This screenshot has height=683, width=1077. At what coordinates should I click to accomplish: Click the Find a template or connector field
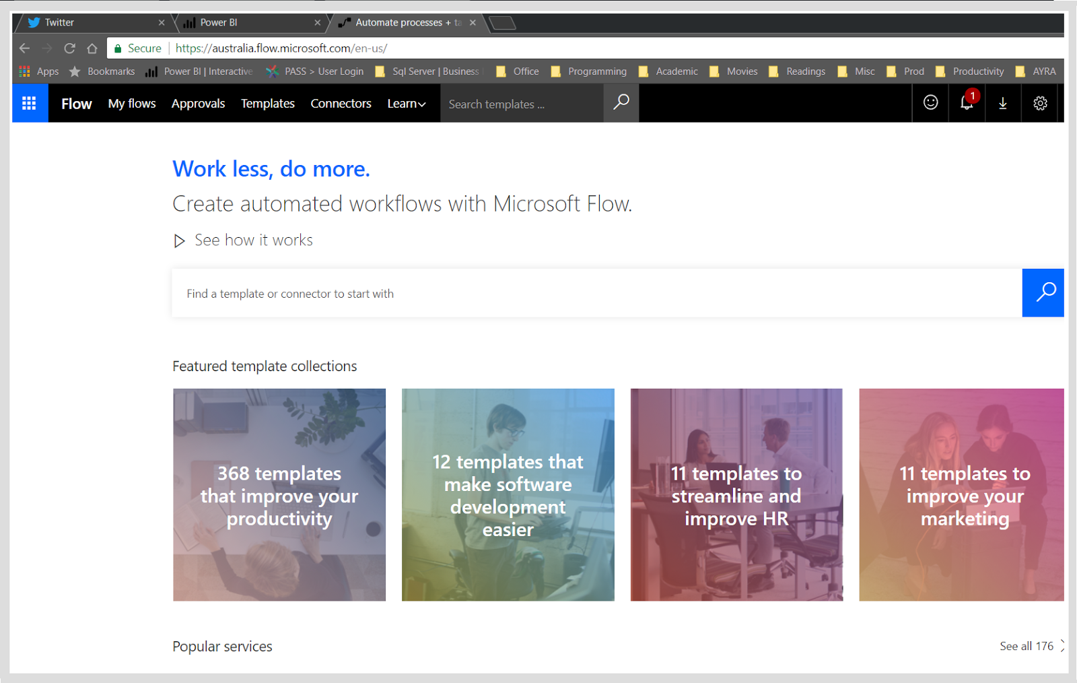[x=596, y=293]
